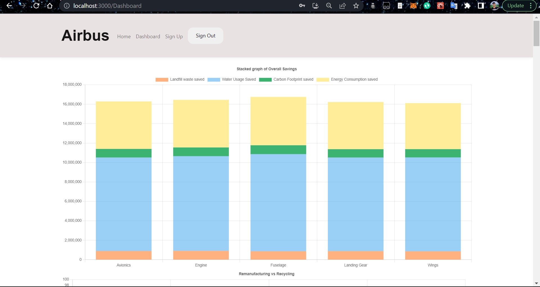The width and height of the screenshot is (540, 287).
Task: Toggle Carbon Footprint saved legend item
Action: coord(286,80)
